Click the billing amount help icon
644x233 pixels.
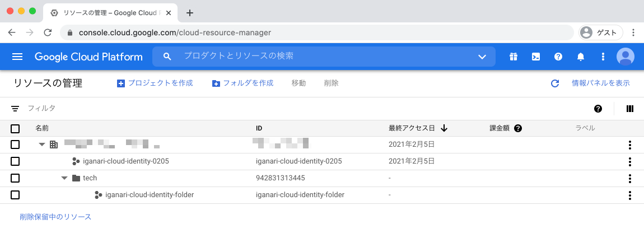(518, 128)
